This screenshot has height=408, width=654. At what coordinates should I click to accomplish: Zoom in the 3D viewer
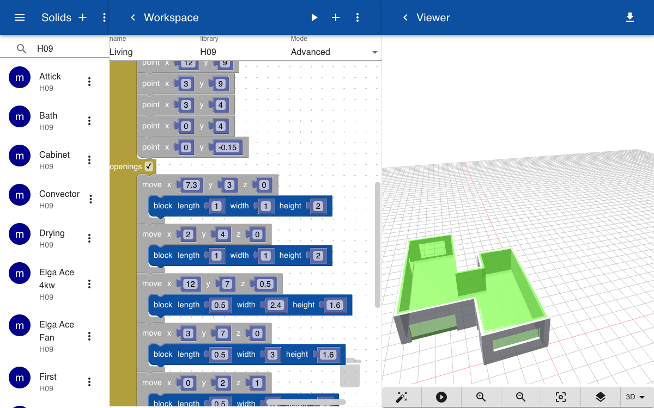click(x=481, y=397)
